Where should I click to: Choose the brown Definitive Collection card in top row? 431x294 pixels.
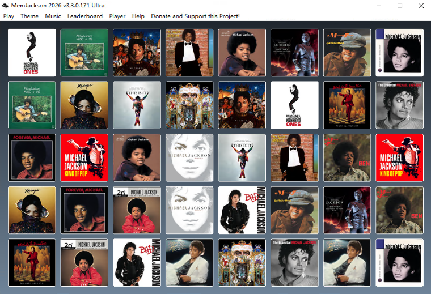(x=242, y=53)
